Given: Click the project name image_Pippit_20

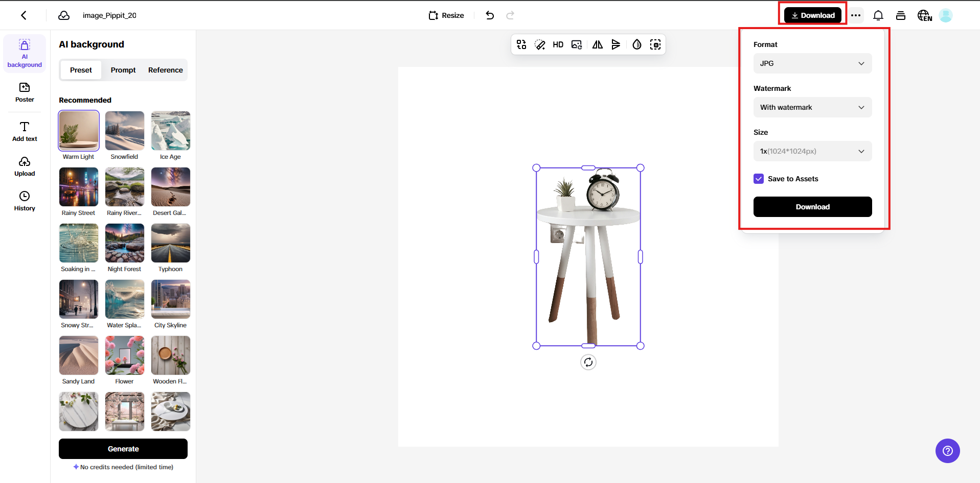Looking at the screenshot, I should [109, 15].
